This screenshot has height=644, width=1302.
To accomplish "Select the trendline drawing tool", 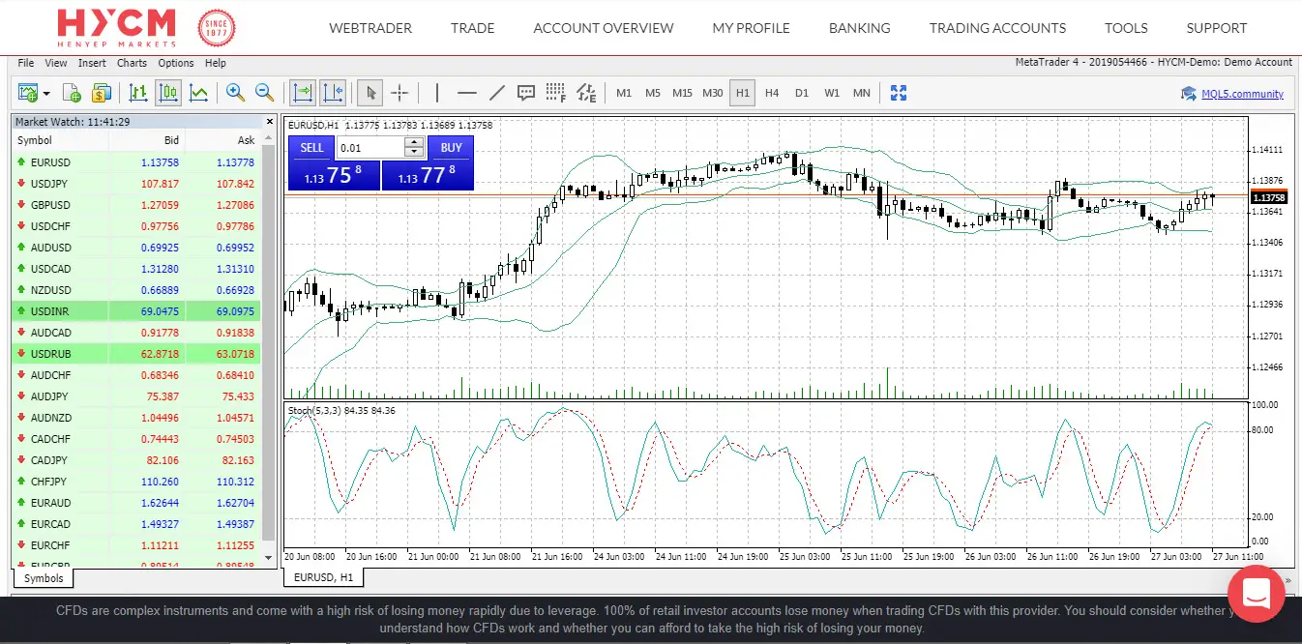I will coord(497,93).
